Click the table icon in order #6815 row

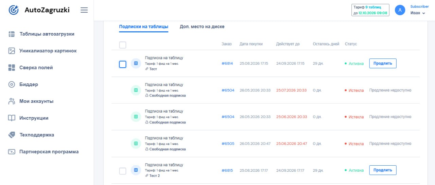coord(136,170)
